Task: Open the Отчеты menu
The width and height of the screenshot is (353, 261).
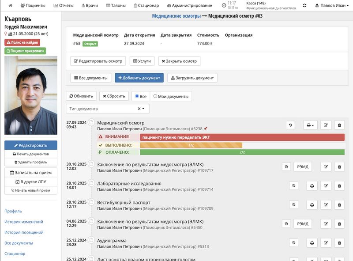Action: coord(64,5)
